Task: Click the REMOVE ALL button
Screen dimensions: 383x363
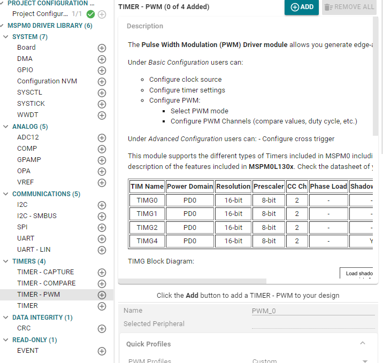Action: [349, 7]
